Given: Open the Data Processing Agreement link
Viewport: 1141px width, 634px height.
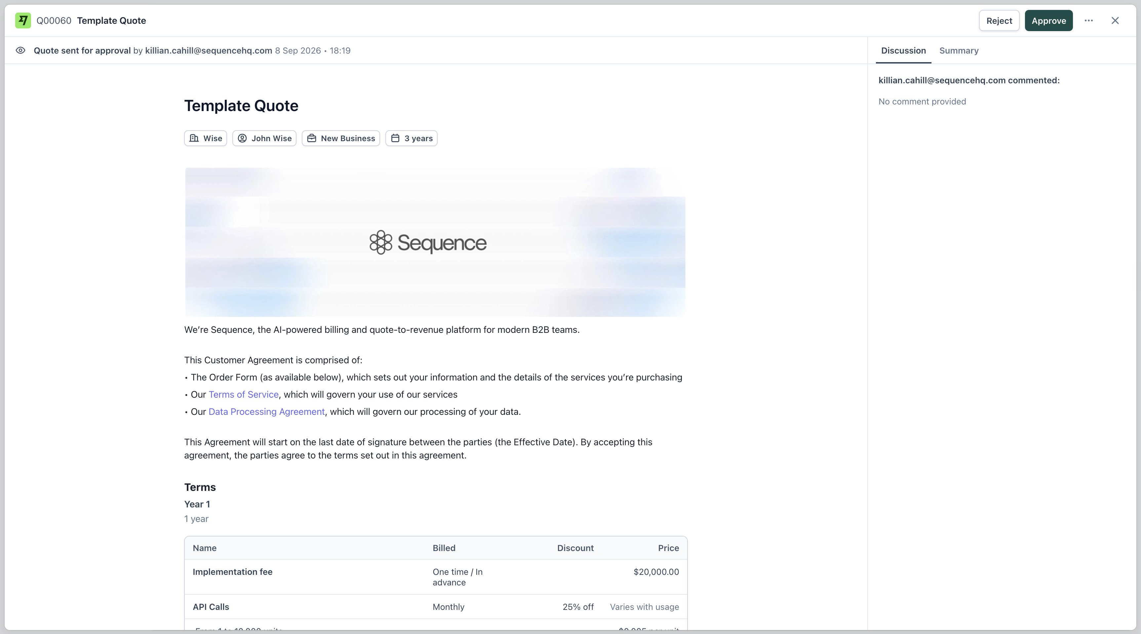Looking at the screenshot, I should (x=267, y=412).
